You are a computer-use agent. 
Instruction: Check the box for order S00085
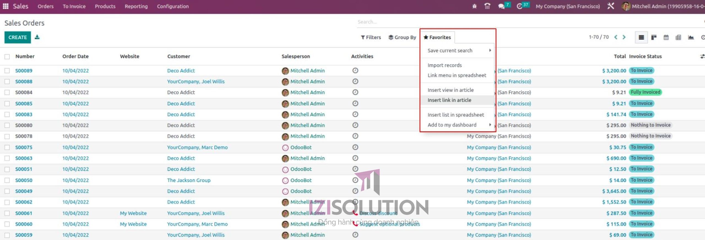pyautogui.click(x=7, y=104)
